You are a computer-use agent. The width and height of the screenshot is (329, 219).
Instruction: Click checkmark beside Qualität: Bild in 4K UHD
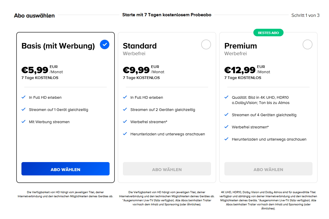(227, 97)
